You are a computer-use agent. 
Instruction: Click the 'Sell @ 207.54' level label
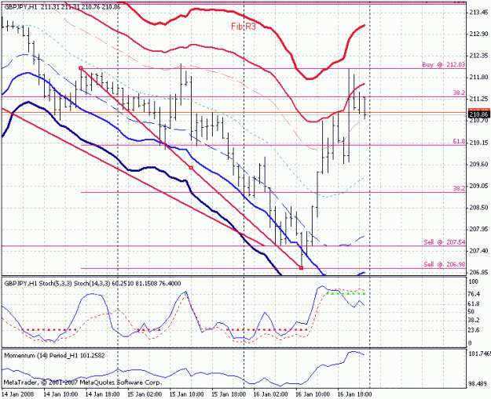pos(445,242)
